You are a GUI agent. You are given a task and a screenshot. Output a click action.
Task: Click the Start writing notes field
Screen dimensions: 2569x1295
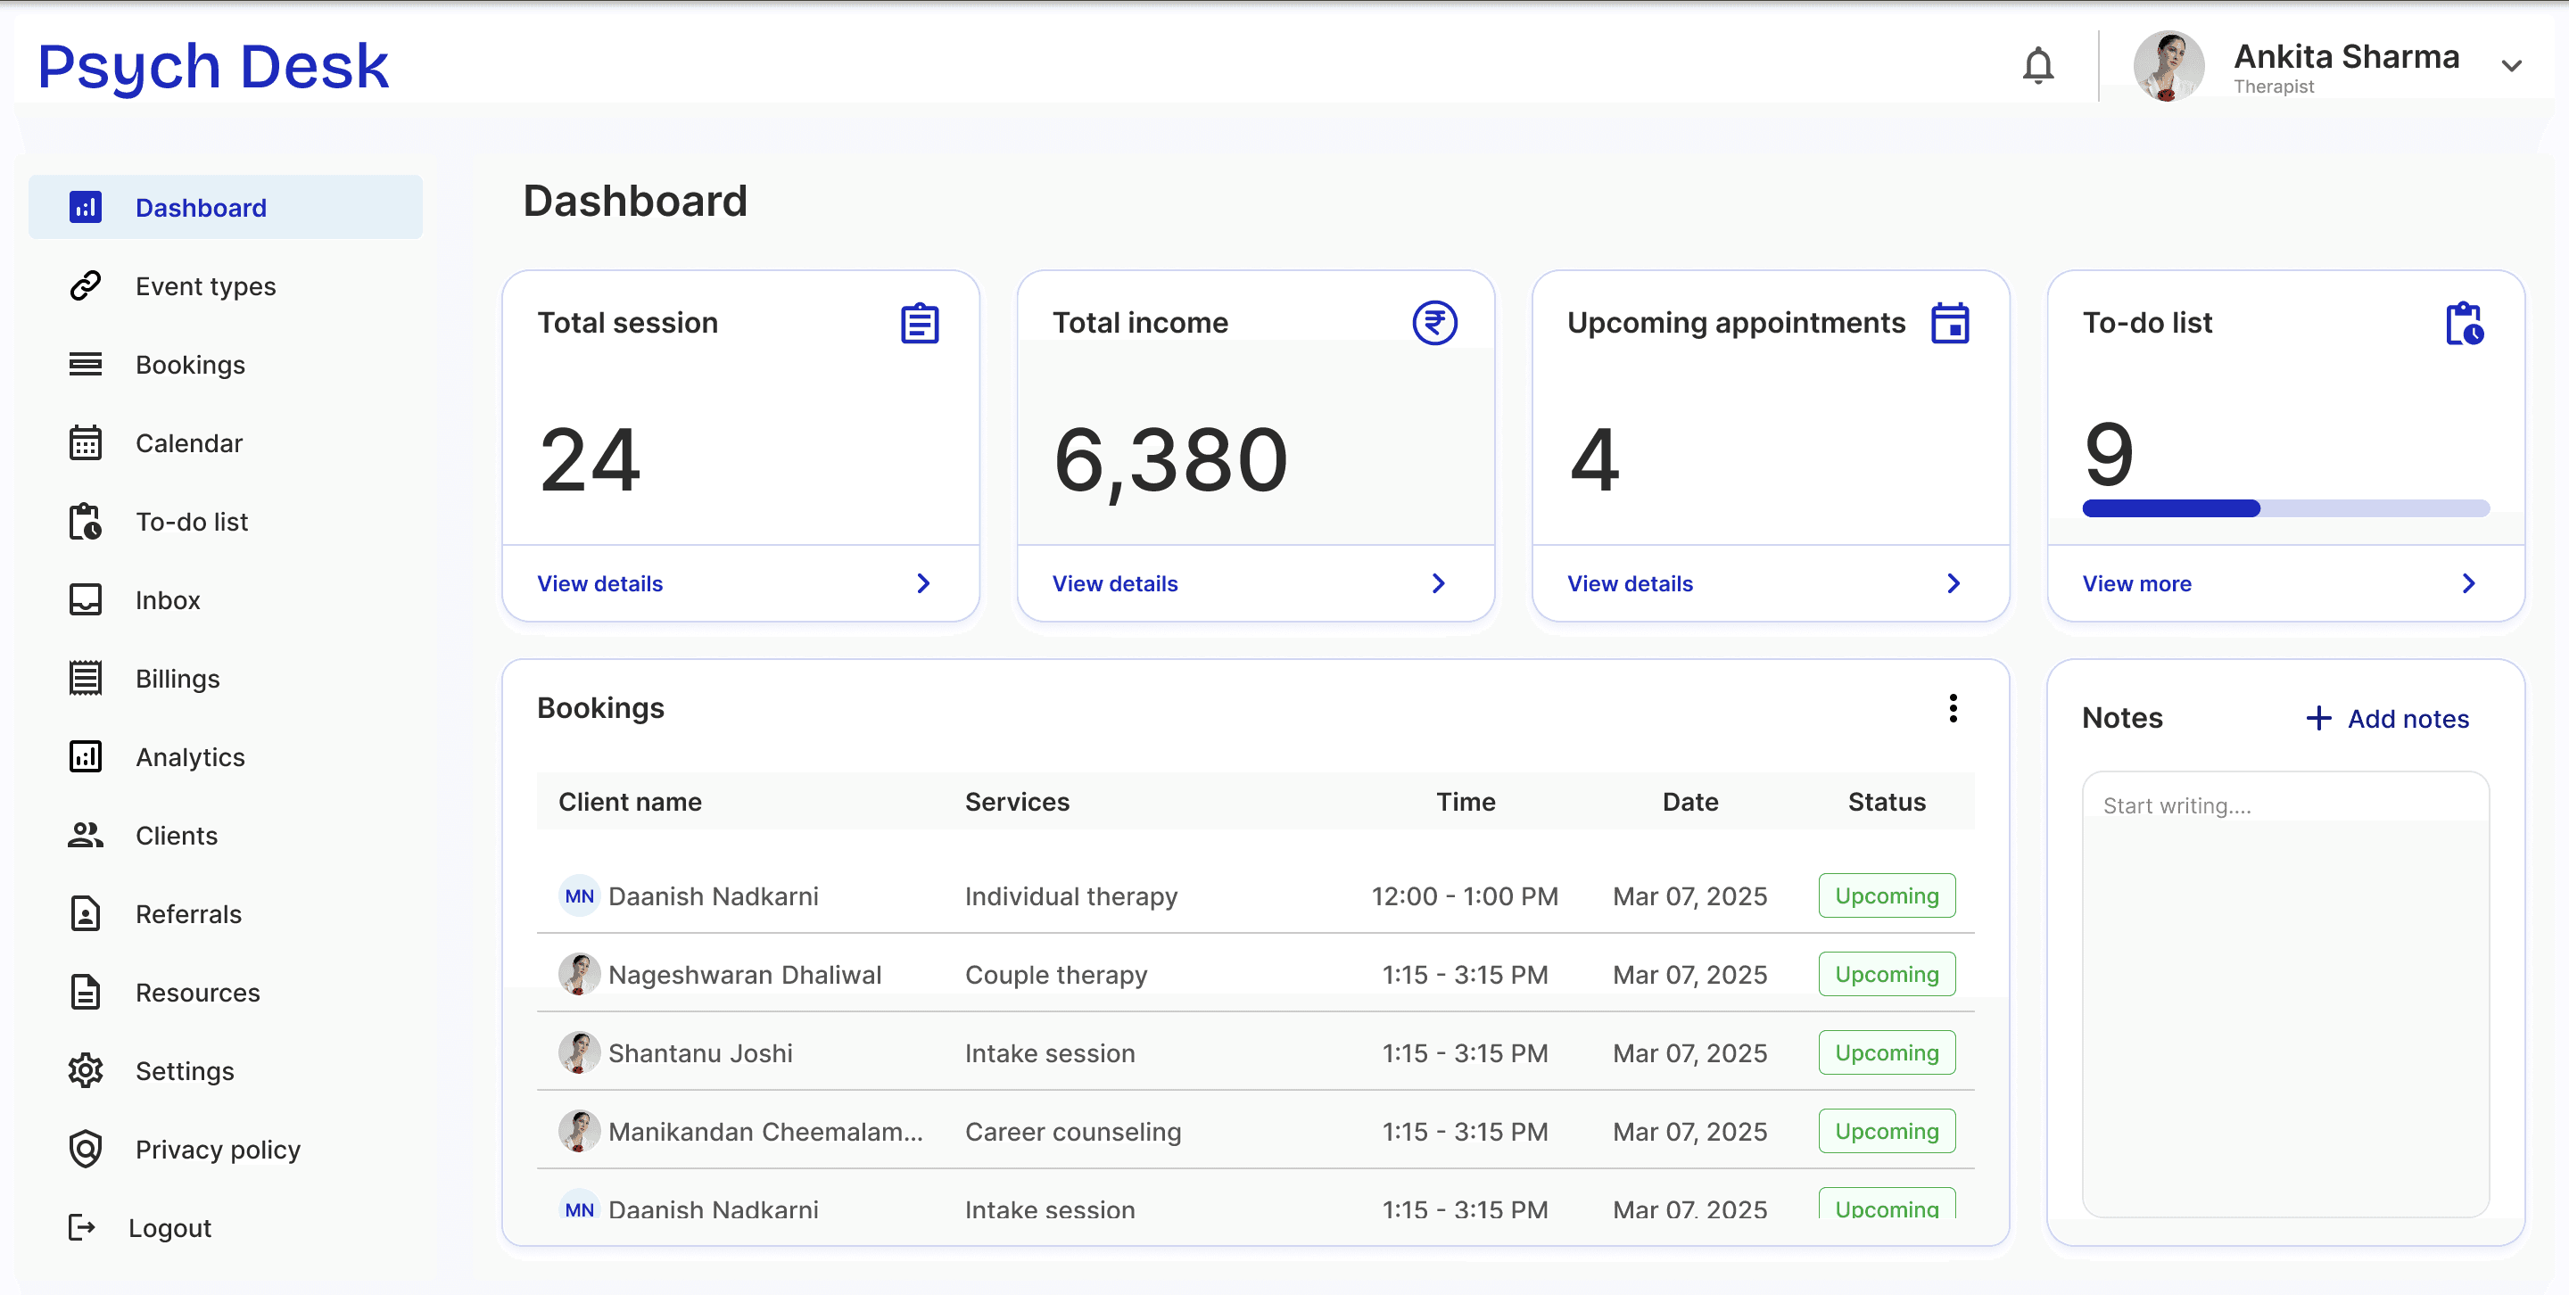coord(2285,994)
